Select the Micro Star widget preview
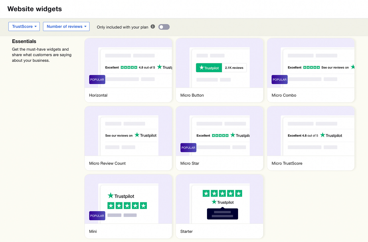Image resolution: width=368 pixels, height=242 pixels. (x=219, y=131)
